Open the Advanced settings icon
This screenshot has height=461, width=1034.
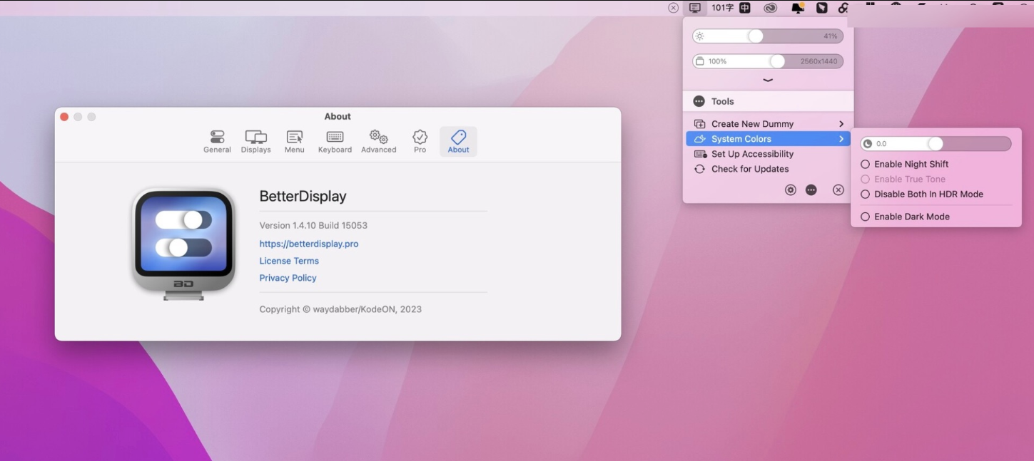(x=378, y=140)
